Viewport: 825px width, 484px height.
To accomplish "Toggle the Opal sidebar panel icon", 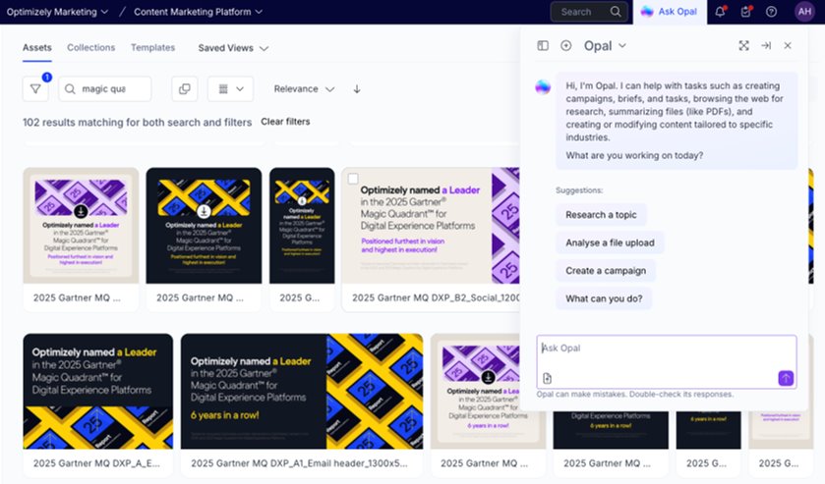I will 543,46.
